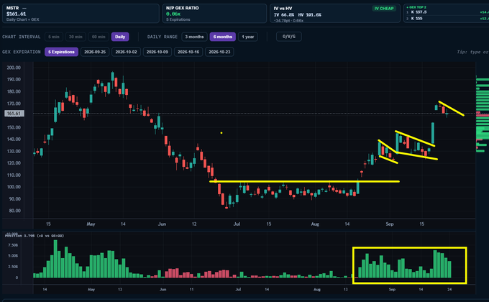Select the 30 min chart interval
This screenshot has height=302, width=489.
click(x=76, y=37)
